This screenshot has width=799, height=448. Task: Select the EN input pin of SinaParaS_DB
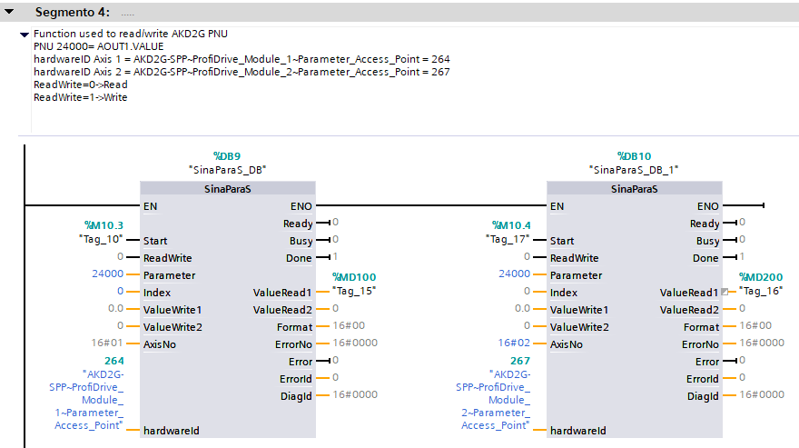coord(151,206)
